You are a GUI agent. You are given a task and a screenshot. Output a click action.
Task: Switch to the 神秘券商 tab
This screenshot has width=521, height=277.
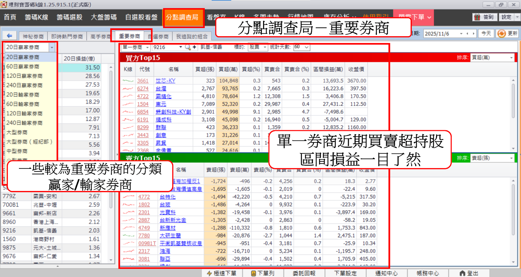click(33, 36)
